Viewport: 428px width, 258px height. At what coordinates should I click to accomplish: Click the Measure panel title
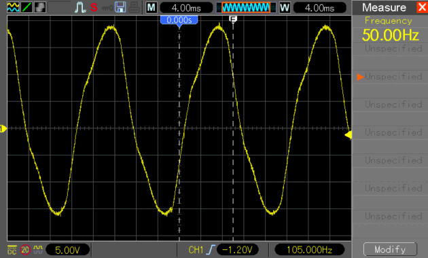(x=384, y=7)
